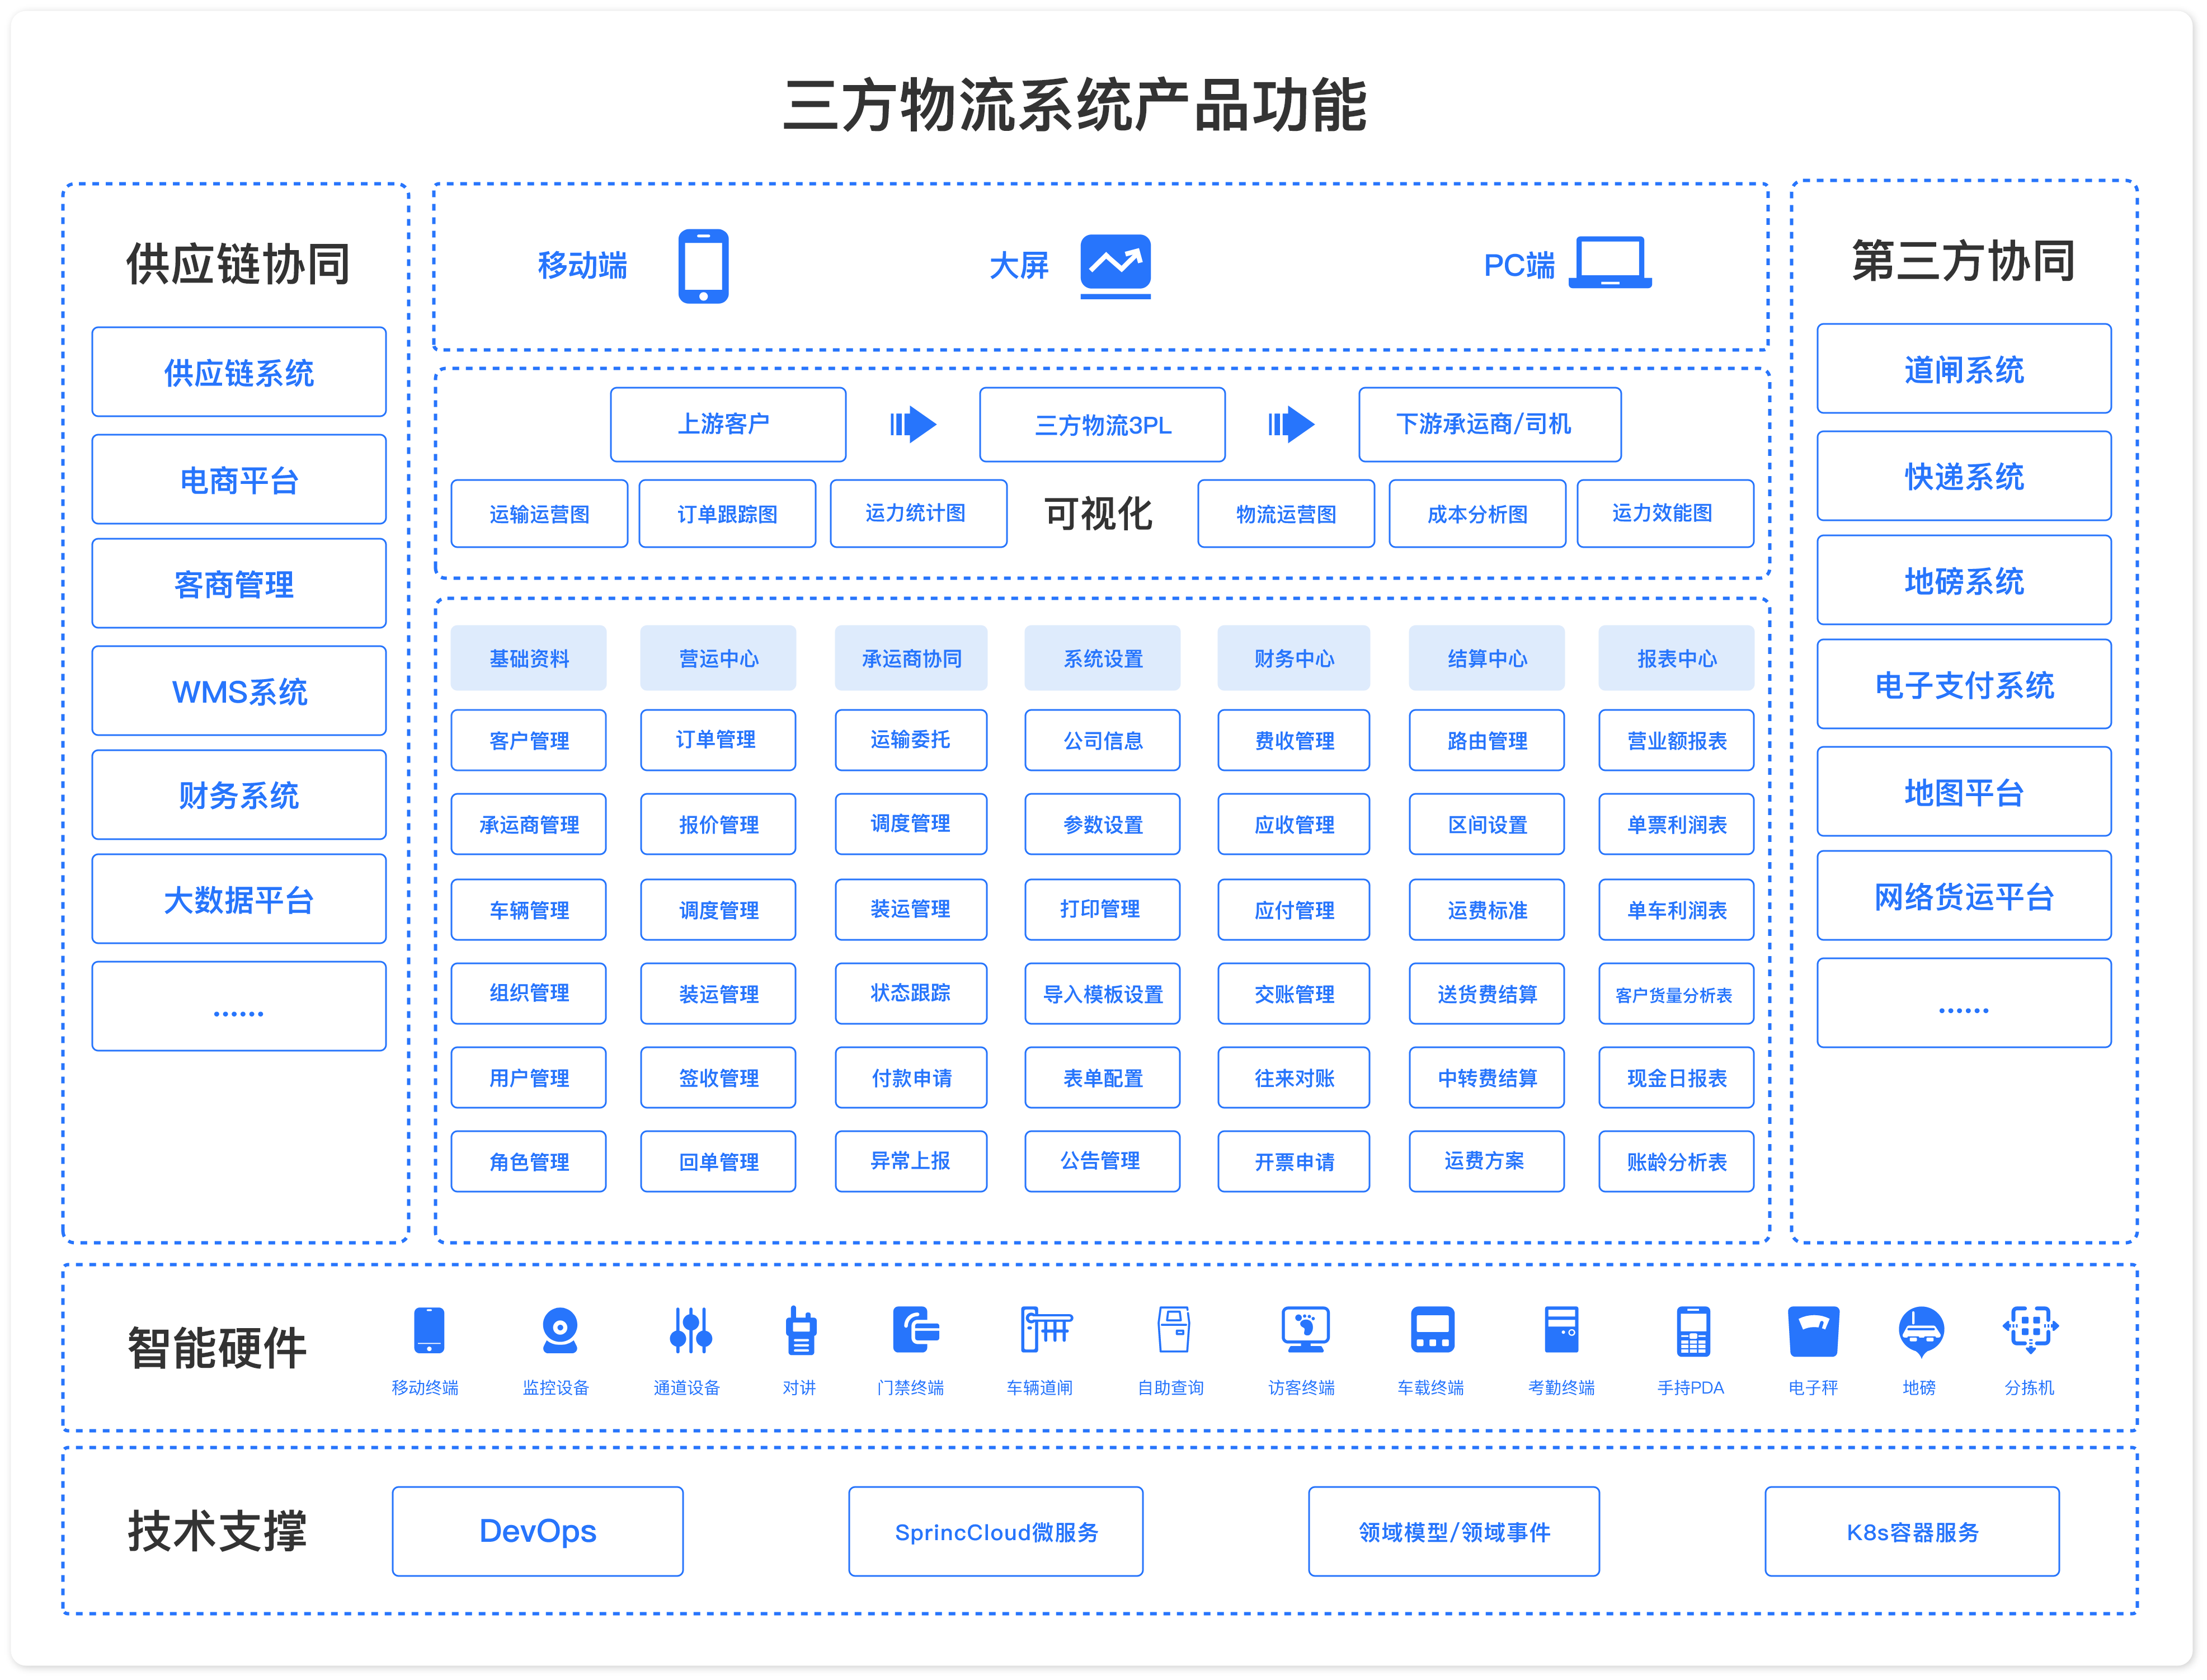
Task: Click the 移动端 smartphone icon
Action: coord(703,266)
